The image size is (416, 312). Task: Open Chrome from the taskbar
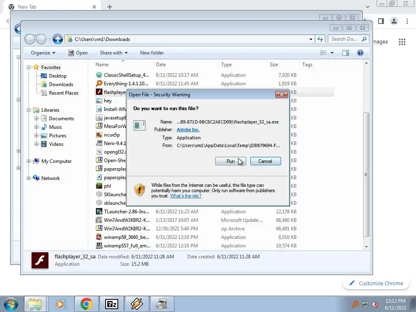coord(86,304)
